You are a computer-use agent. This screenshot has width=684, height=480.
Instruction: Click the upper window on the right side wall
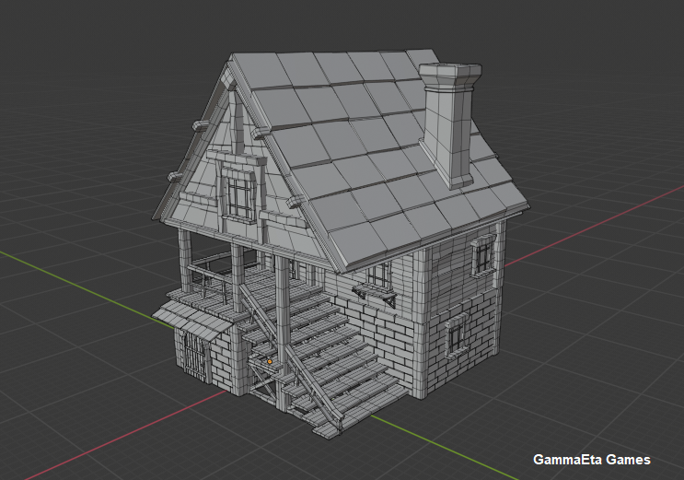pos(483,257)
